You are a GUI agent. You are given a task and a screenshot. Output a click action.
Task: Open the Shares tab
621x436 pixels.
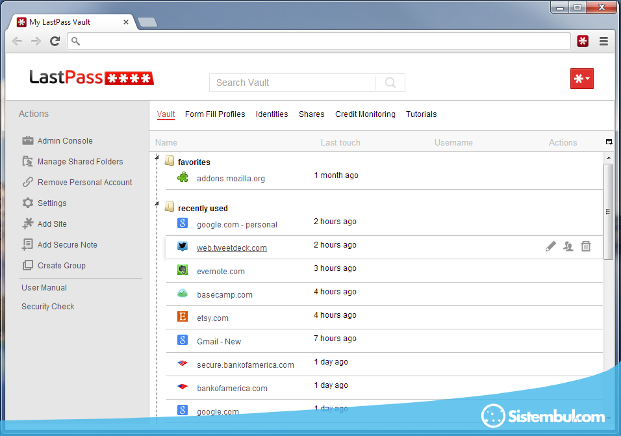pos(312,114)
